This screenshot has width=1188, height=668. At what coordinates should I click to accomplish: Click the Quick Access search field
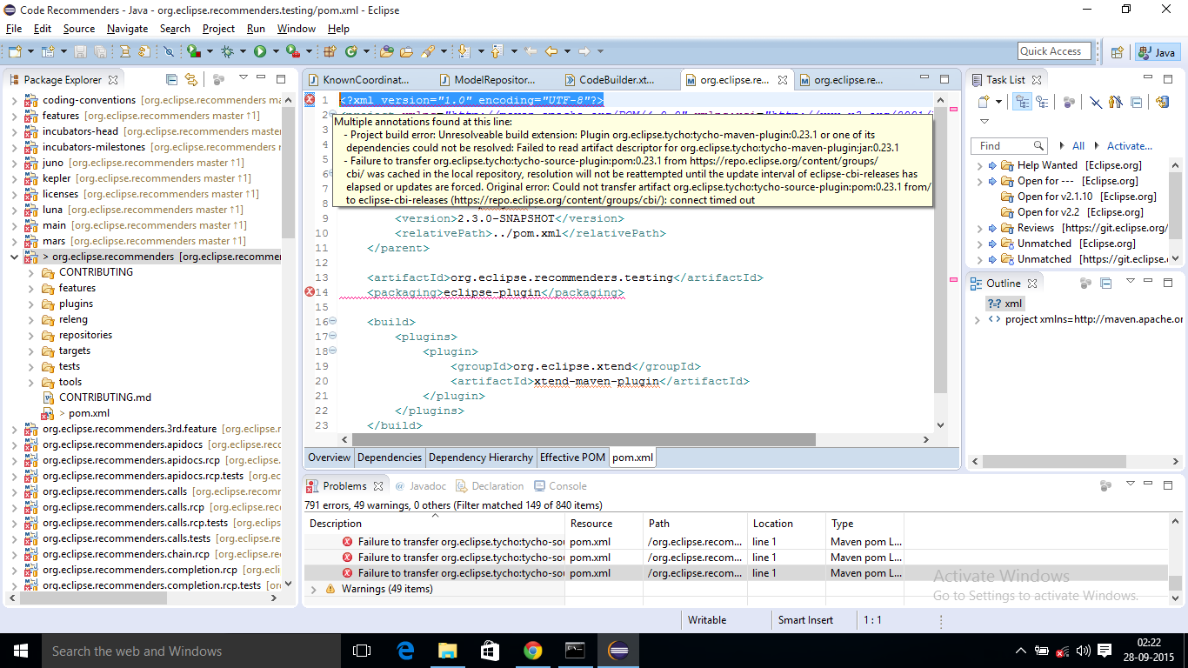tap(1054, 51)
